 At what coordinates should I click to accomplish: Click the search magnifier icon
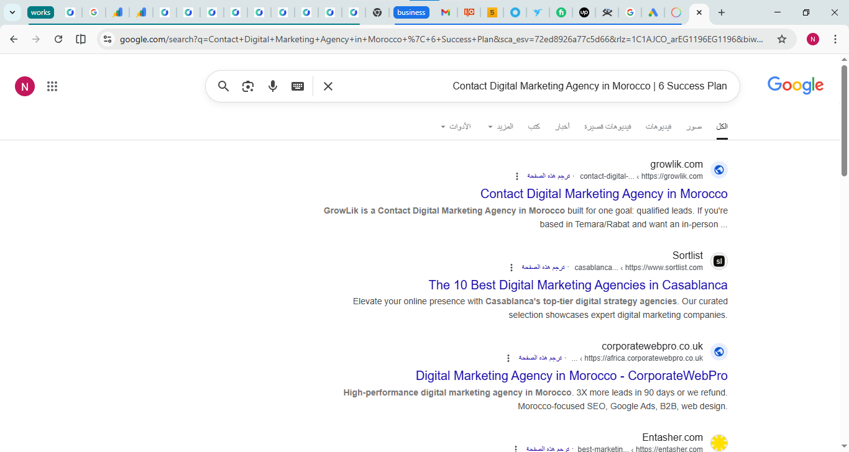pyautogui.click(x=223, y=86)
